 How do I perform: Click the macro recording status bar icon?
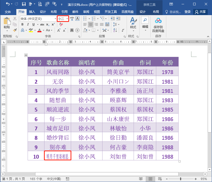pos(67,179)
